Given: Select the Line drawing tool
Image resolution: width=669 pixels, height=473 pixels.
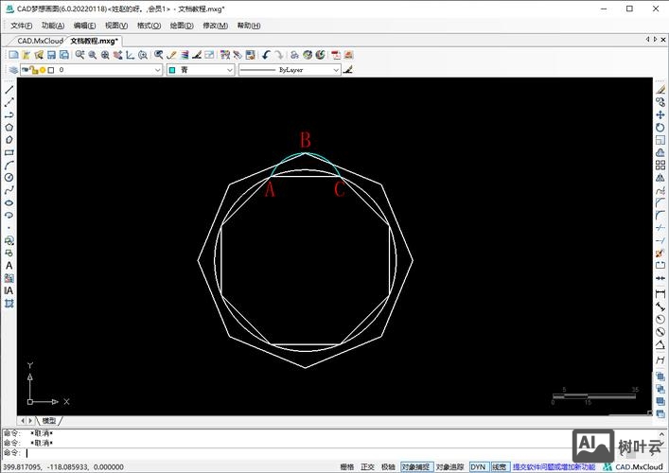Looking at the screenshot, I should pyautogui.click(x=9, y=89).
